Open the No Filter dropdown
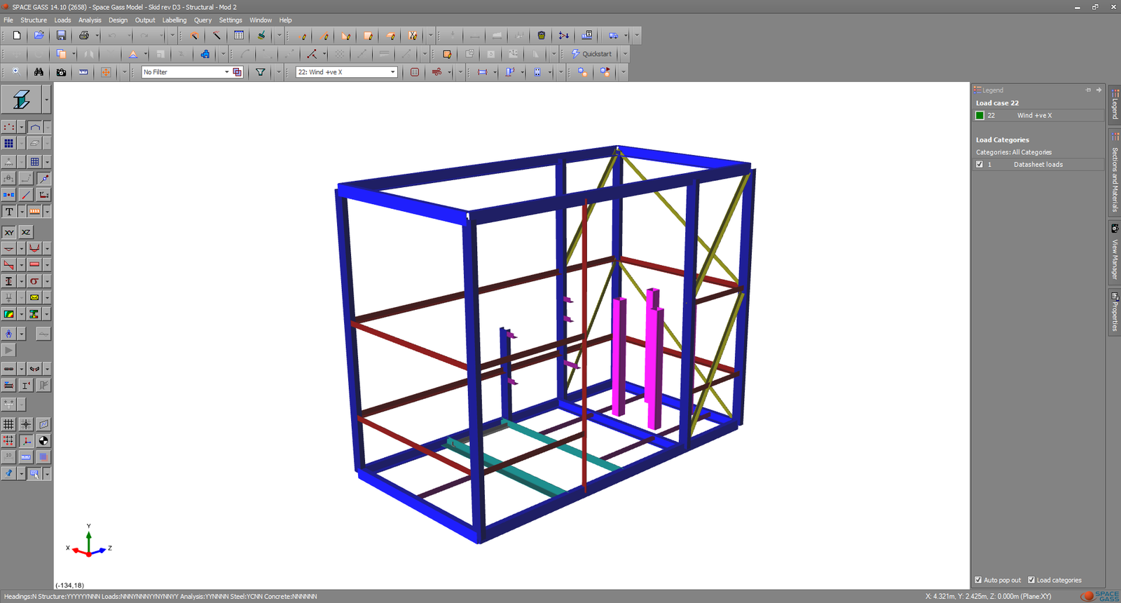Screen dimensions: 1121x603 (x=226, y=72)
